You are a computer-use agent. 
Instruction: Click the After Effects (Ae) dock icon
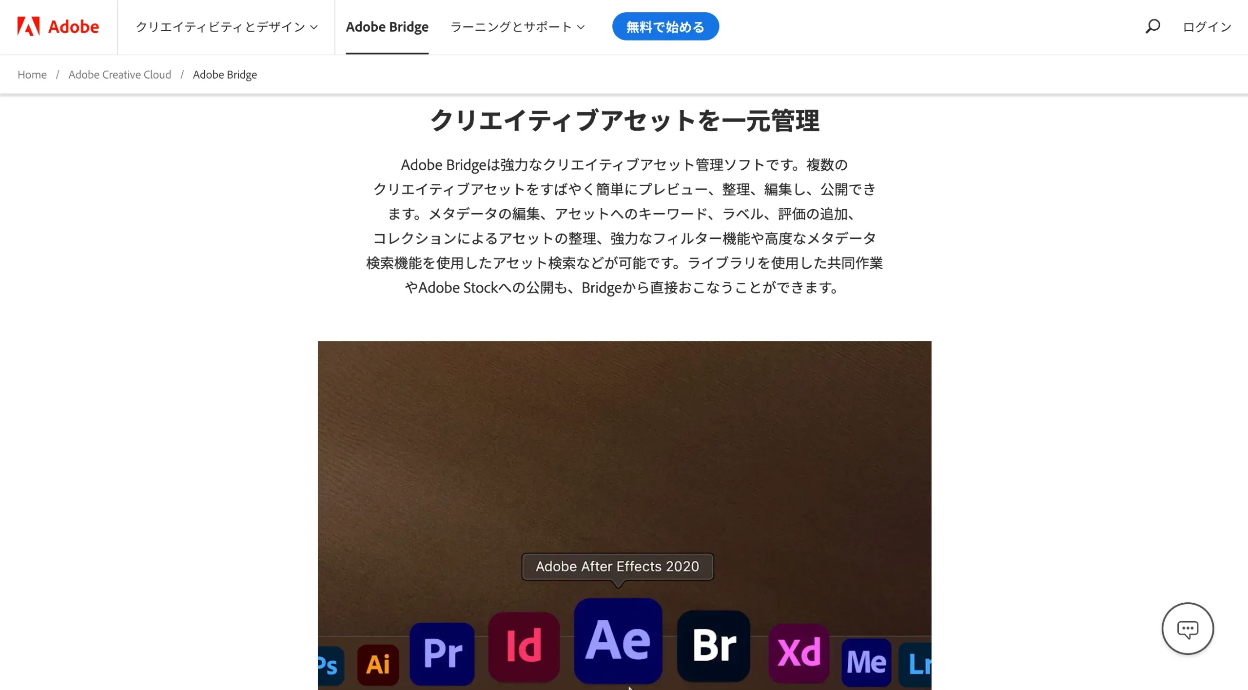coord(618,641)
